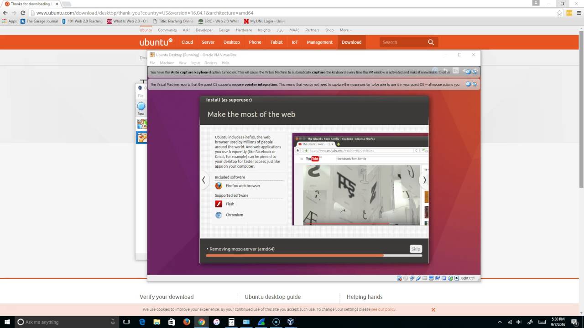Select the Desktop tab on ubuntu.com

click(231, 42)
